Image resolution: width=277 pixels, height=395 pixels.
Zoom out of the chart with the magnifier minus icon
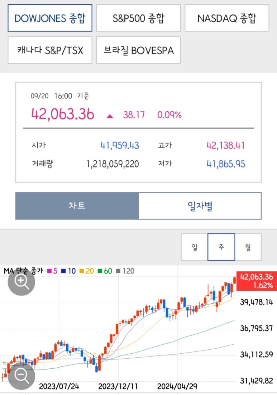22,376
